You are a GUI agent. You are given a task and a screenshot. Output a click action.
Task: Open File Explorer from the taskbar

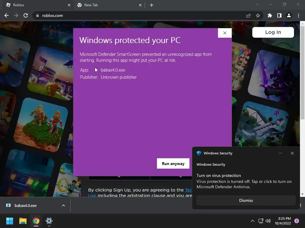(23, 221)
